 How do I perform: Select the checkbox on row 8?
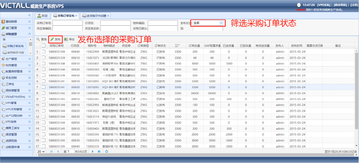point(44,93)
